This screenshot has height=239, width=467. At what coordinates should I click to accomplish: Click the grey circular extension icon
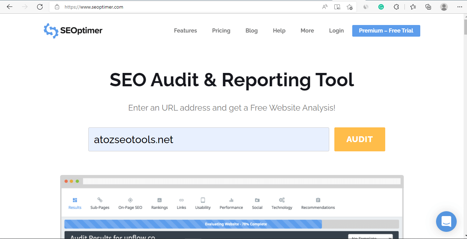(x=366, y=7)
